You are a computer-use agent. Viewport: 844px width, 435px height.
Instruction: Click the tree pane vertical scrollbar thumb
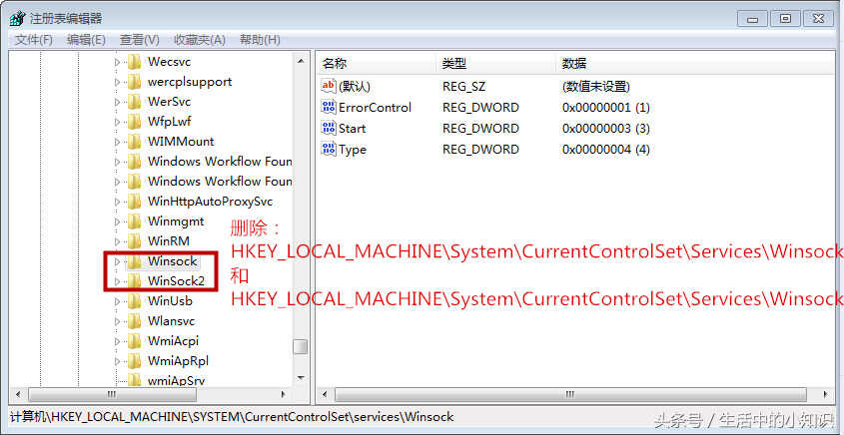tap(301, 347)
